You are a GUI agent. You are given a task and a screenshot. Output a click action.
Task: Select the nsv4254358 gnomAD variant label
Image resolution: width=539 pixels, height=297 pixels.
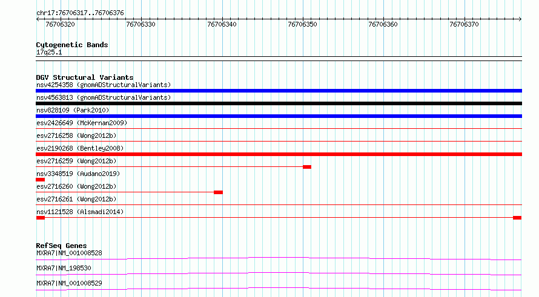[104, 85]
